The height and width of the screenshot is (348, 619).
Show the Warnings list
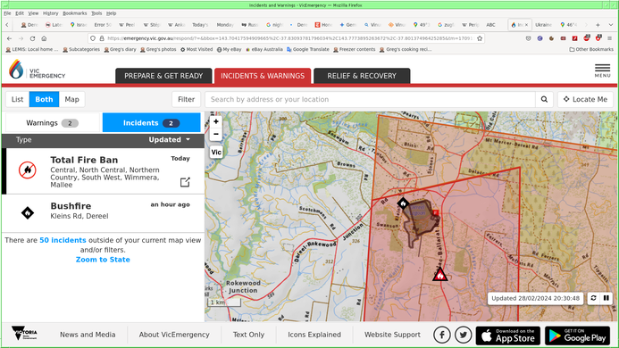(52, 123)
